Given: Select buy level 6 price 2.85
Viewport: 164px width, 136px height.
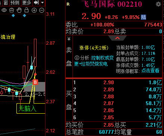Looking at the screenshot, I should click(109, 117).
